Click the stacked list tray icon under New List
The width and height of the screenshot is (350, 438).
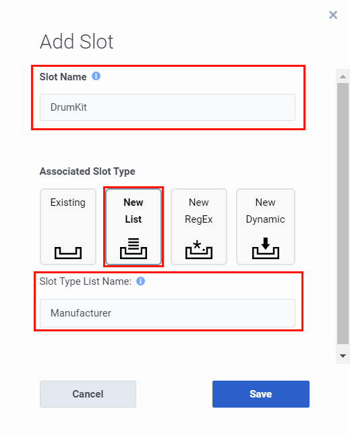(x=134, y=248)
